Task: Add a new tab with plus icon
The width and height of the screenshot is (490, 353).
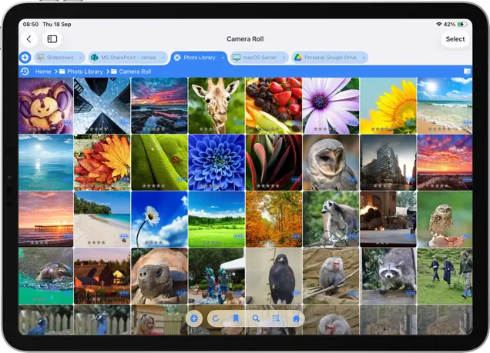Action: tap(25, 58)
